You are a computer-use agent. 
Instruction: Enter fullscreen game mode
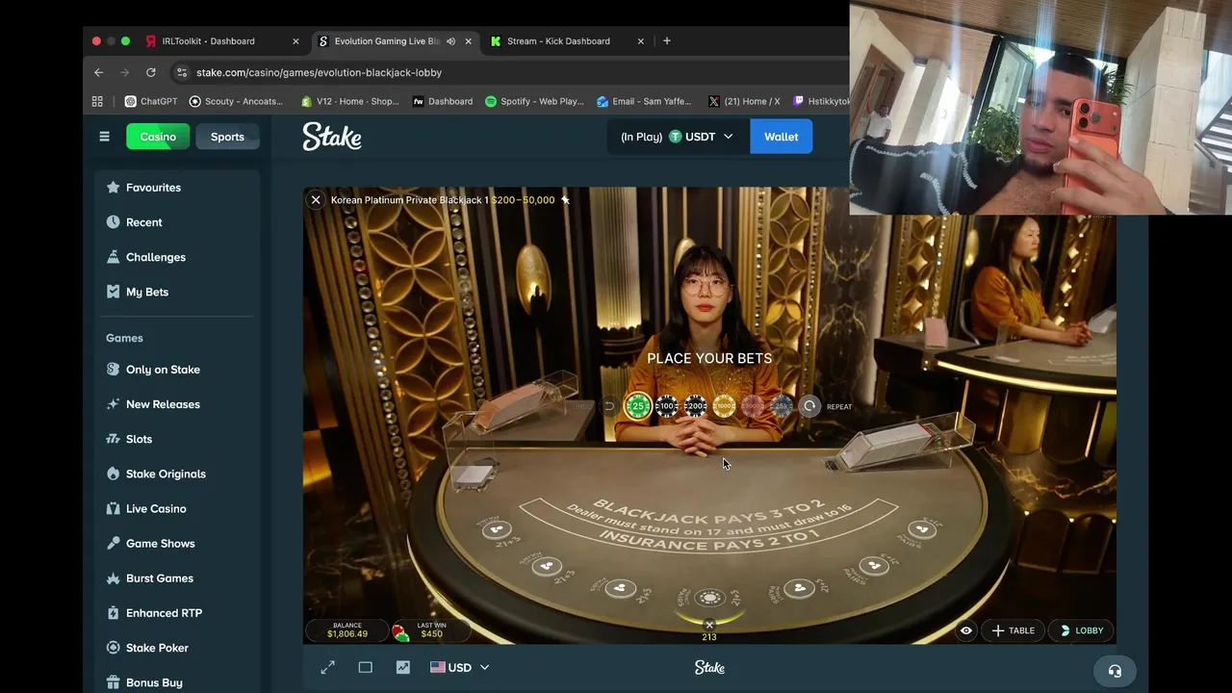click(327, 667)
